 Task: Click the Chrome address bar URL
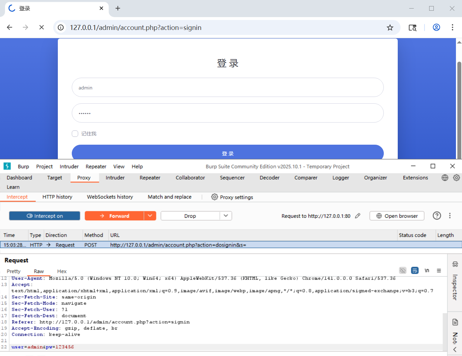[x=136, y=27]
